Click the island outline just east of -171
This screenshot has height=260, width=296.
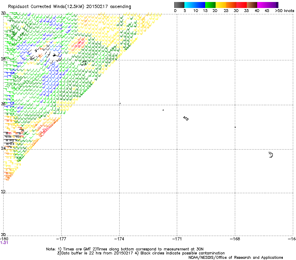pyautogui.click(x=186, y=118)
